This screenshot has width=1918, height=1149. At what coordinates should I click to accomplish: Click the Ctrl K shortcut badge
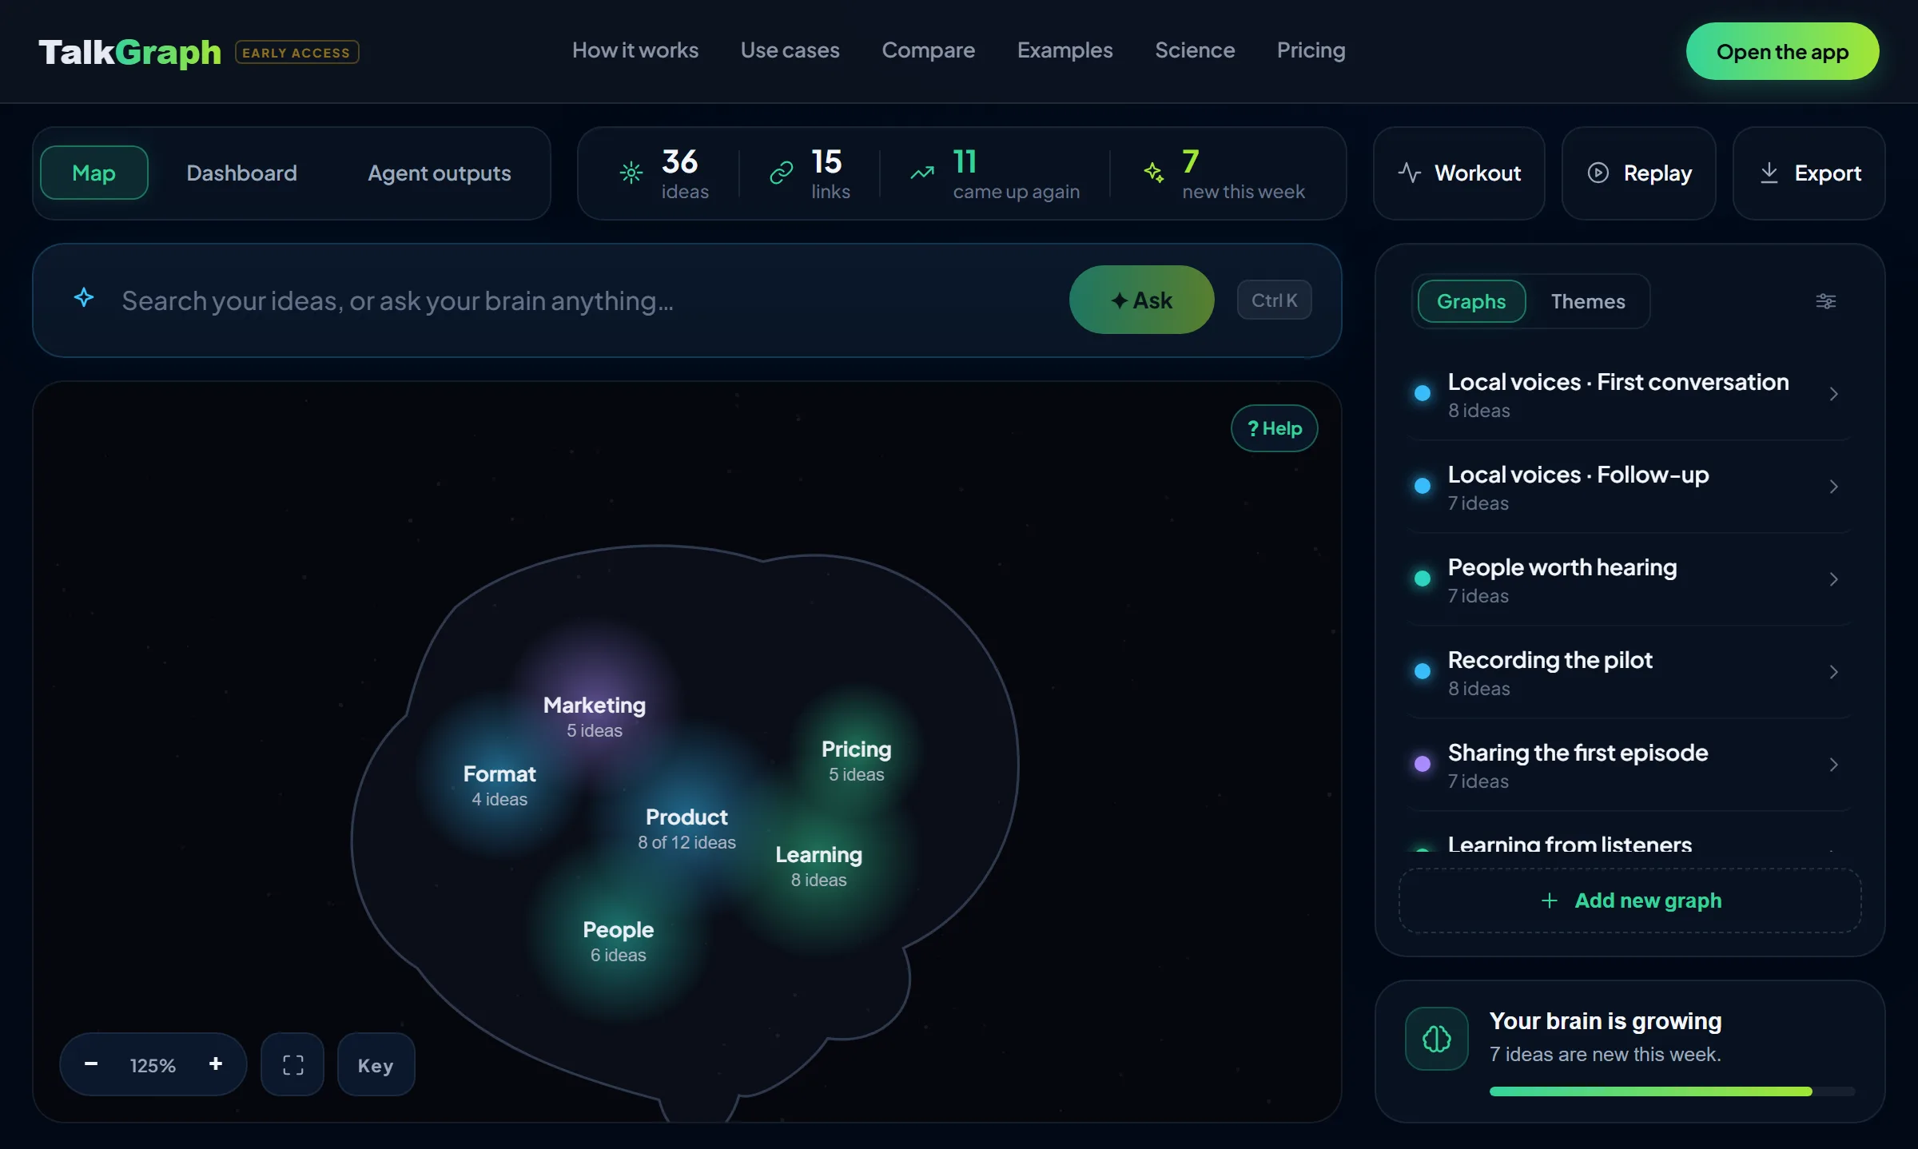[x=1274, y=300]
